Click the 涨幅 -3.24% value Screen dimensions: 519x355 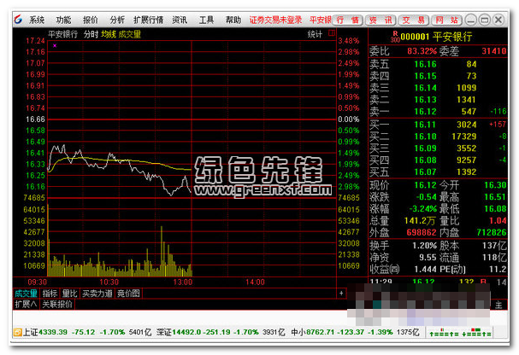pos(423,209)
